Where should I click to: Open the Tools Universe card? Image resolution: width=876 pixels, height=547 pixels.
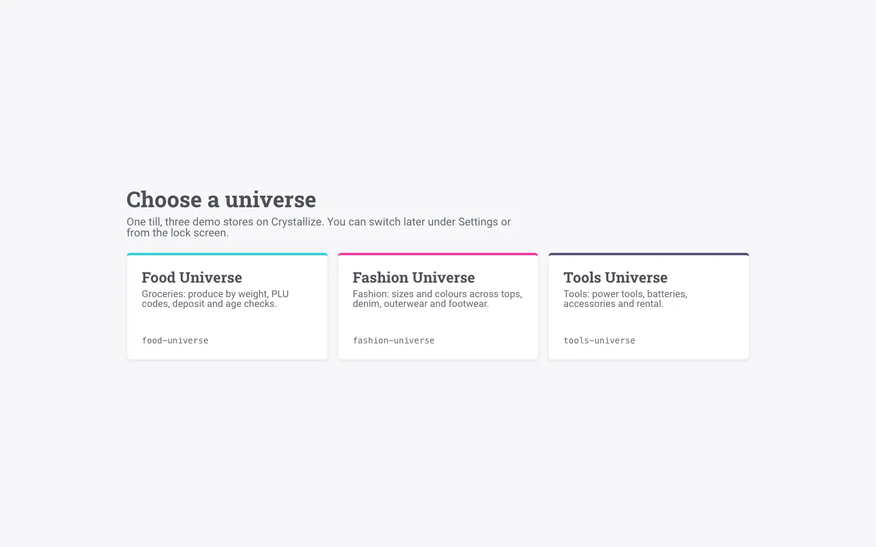tap(648, 306)
